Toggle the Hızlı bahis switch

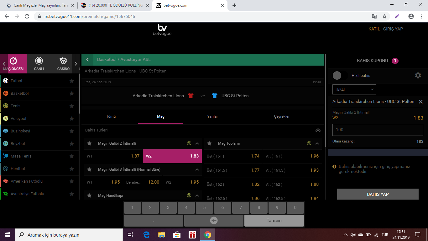340,76
